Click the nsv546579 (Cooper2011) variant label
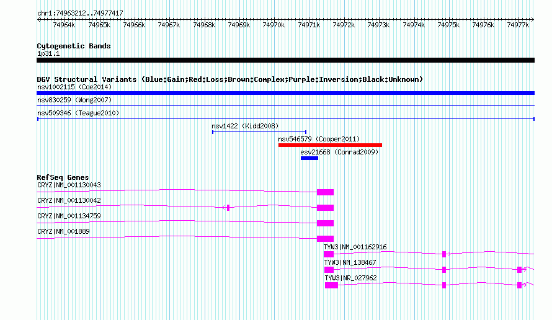Viewport: 552px width, 320px height. (319, 139)
